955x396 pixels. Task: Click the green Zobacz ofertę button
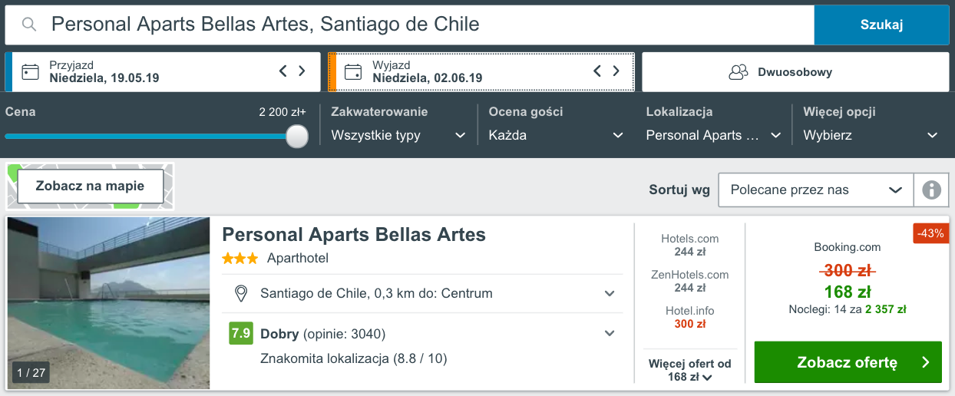point(848,362)
